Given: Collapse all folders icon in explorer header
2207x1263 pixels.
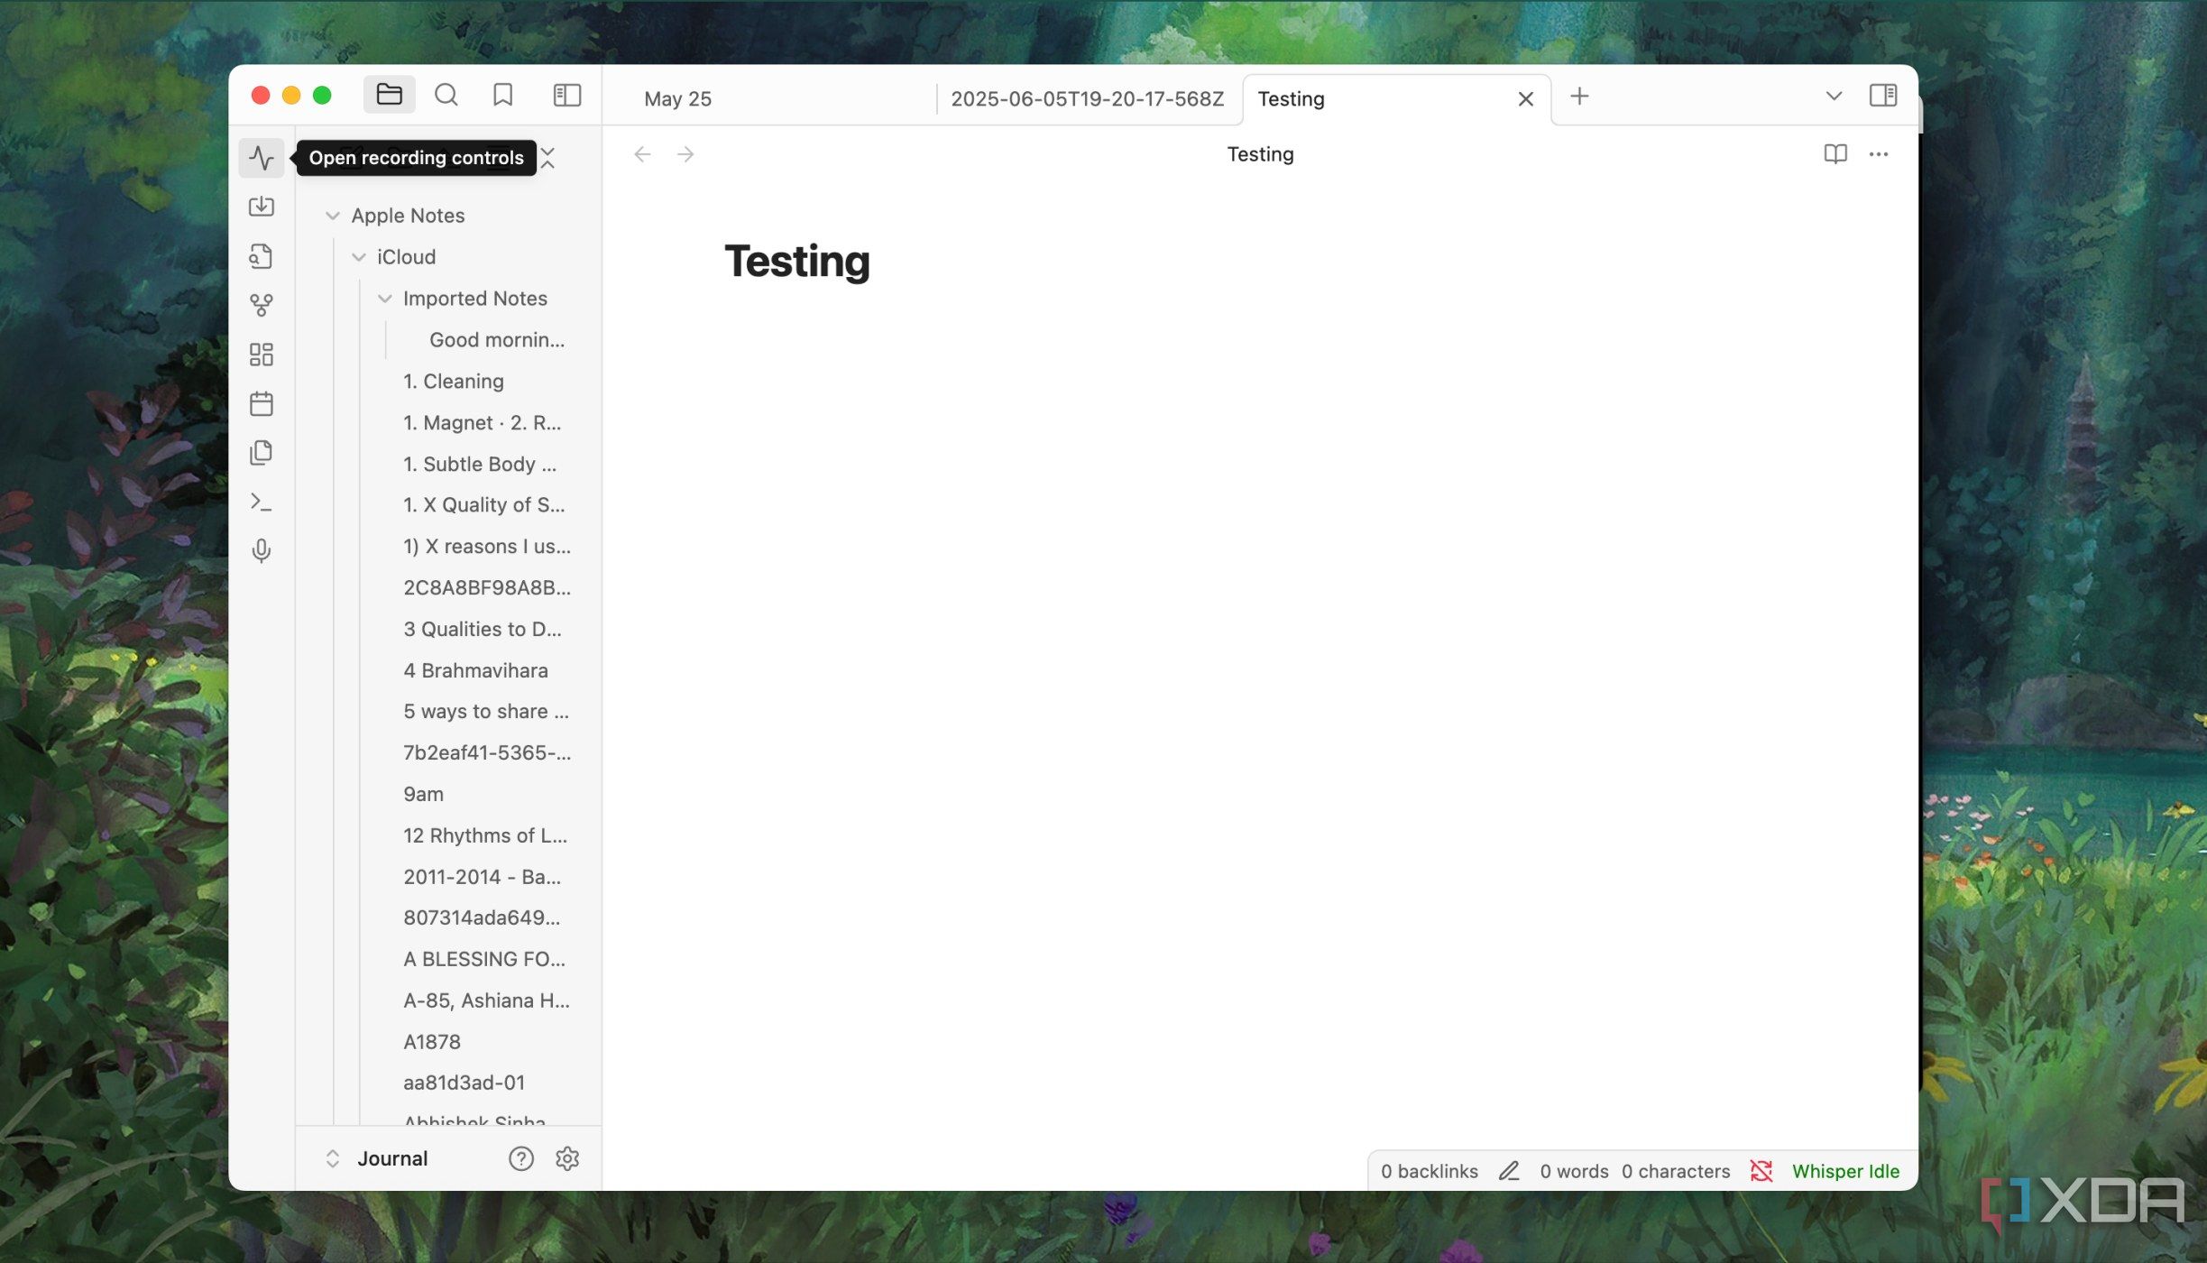Looking at the screenshot, I should pos(547,158).
